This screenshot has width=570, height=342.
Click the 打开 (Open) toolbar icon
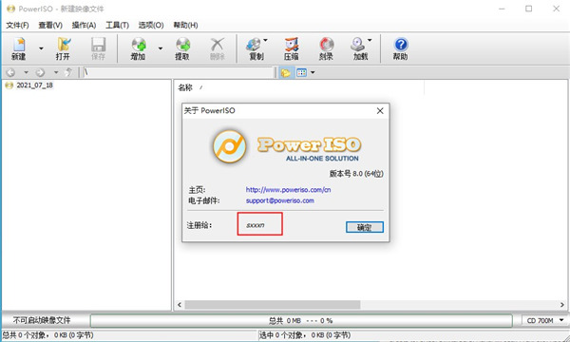[63, 48]
